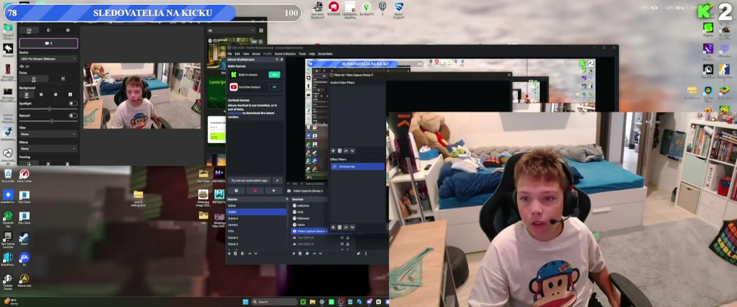Open the OBS Scene Collection menu
The width and height of the screenshot is (737, 307).
coord(285,54)
